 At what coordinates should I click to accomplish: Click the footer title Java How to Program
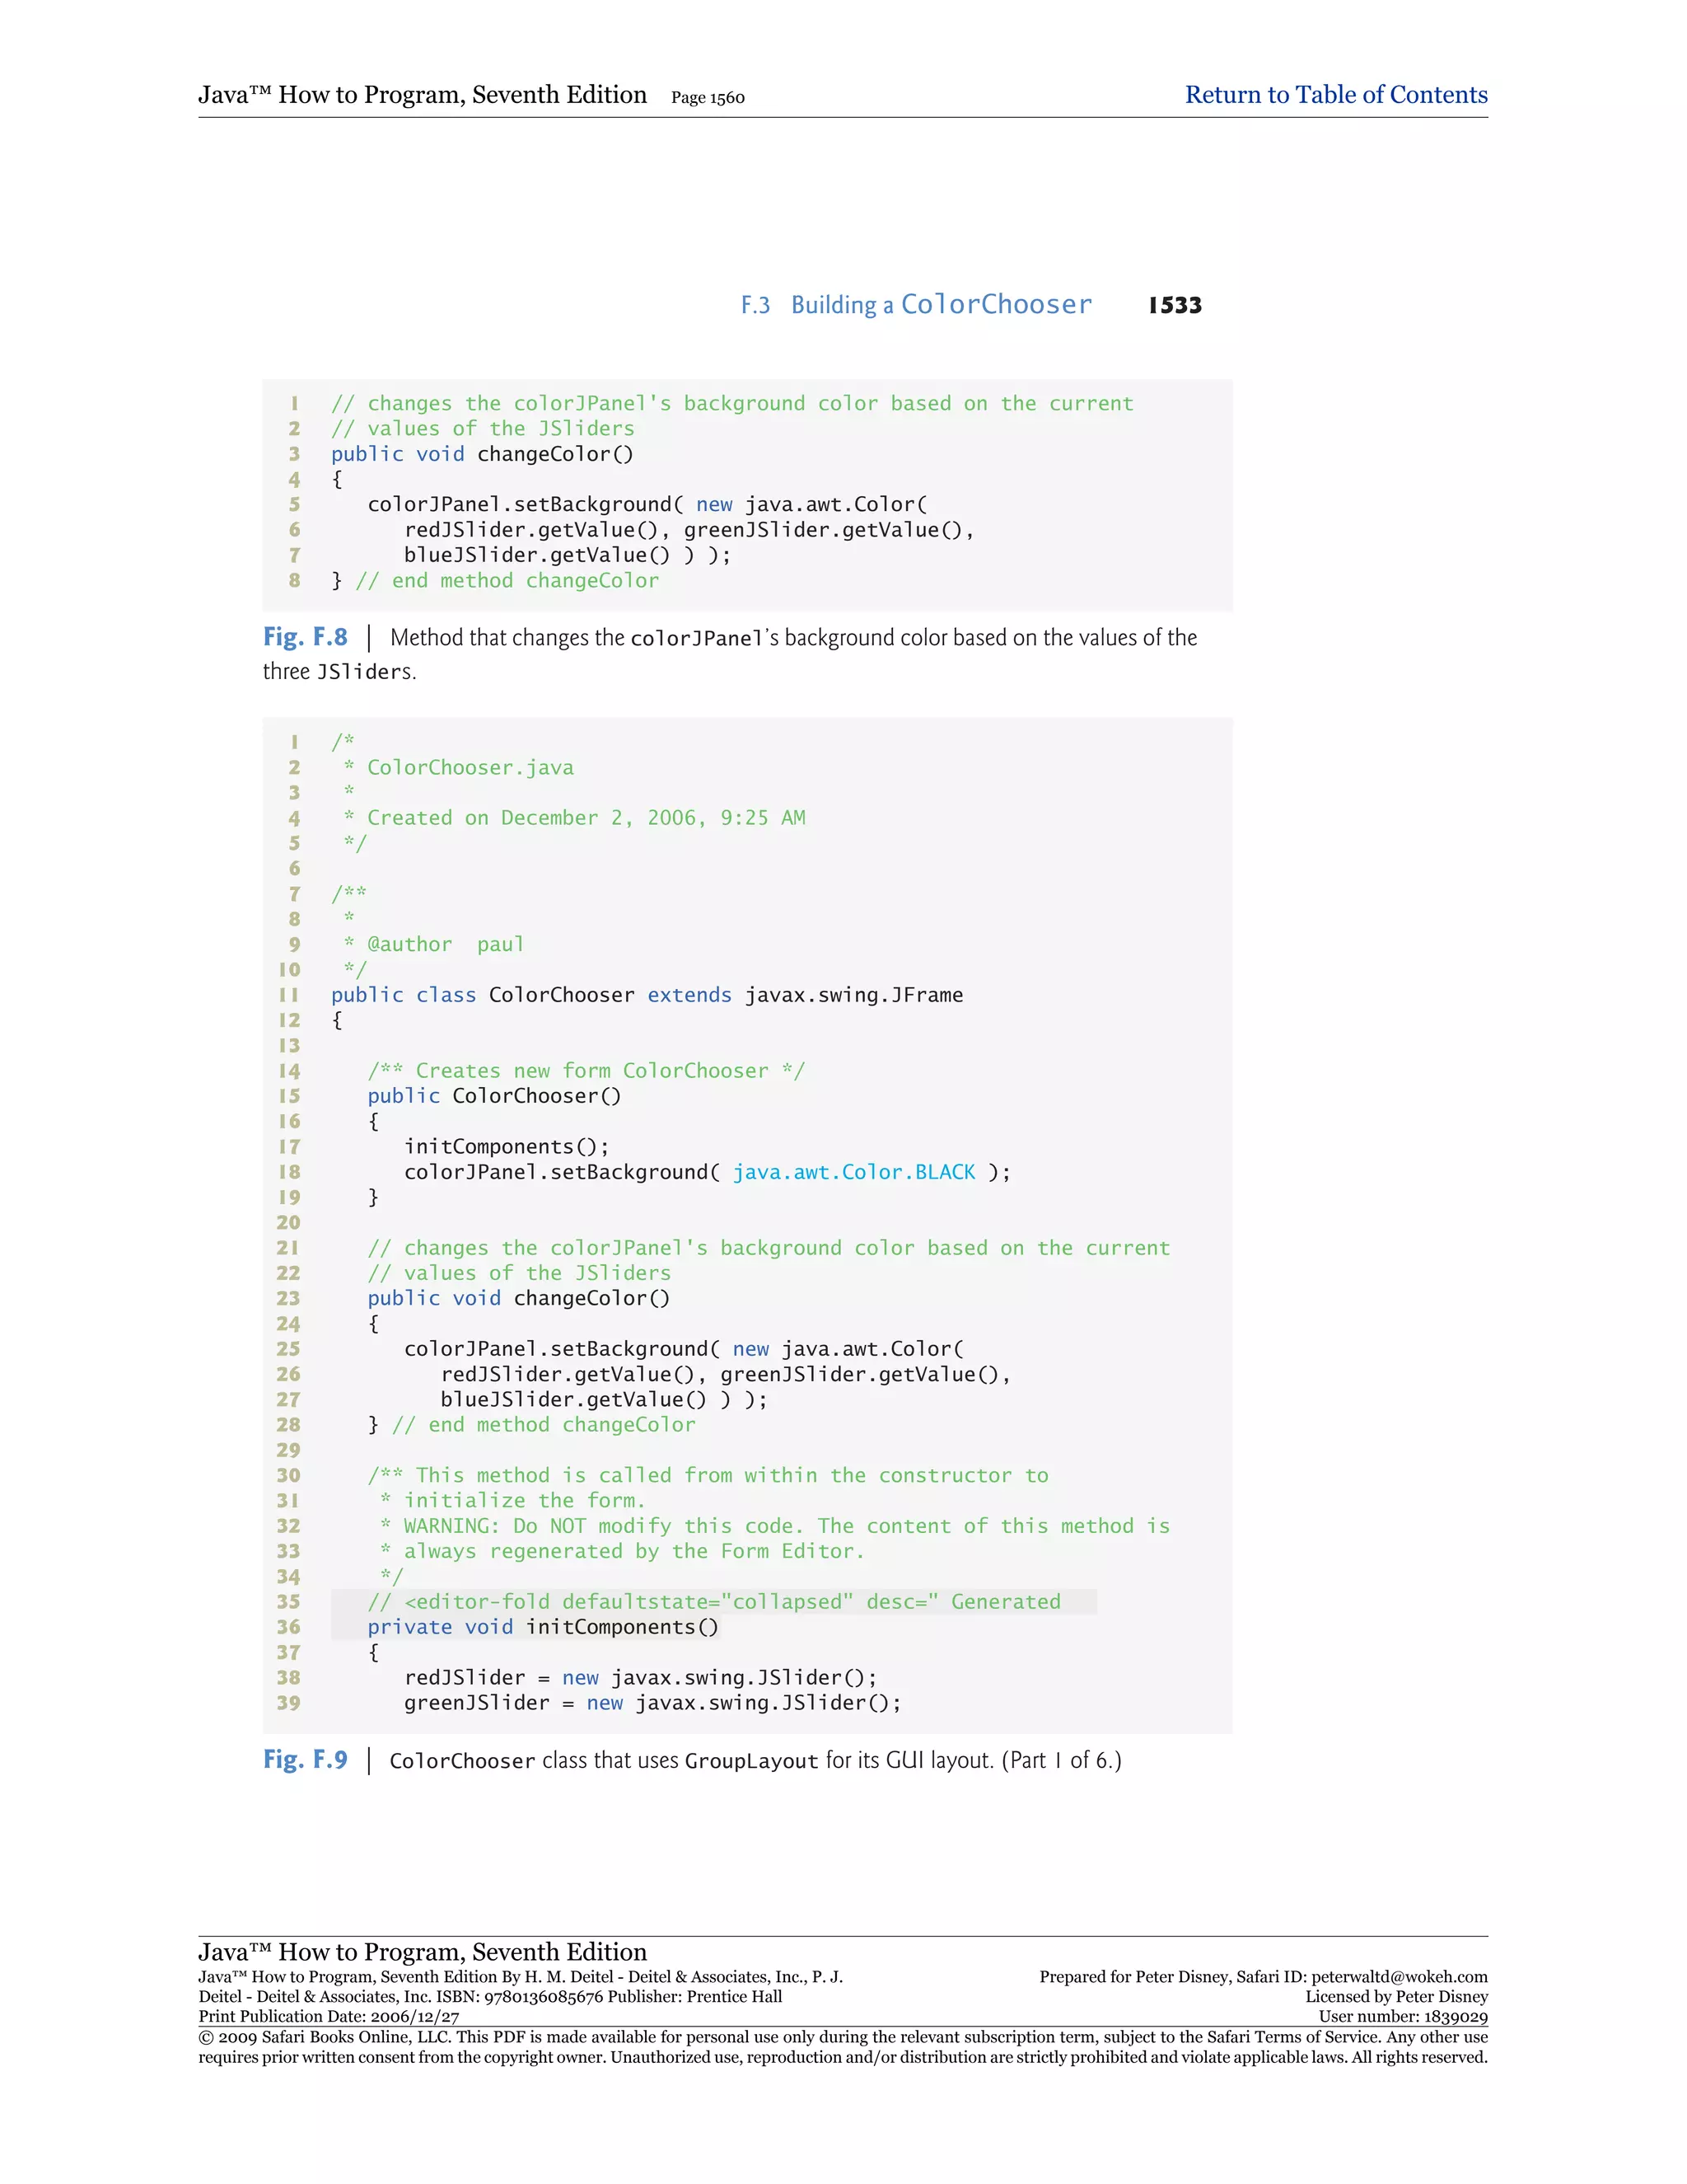point(422,1952)
